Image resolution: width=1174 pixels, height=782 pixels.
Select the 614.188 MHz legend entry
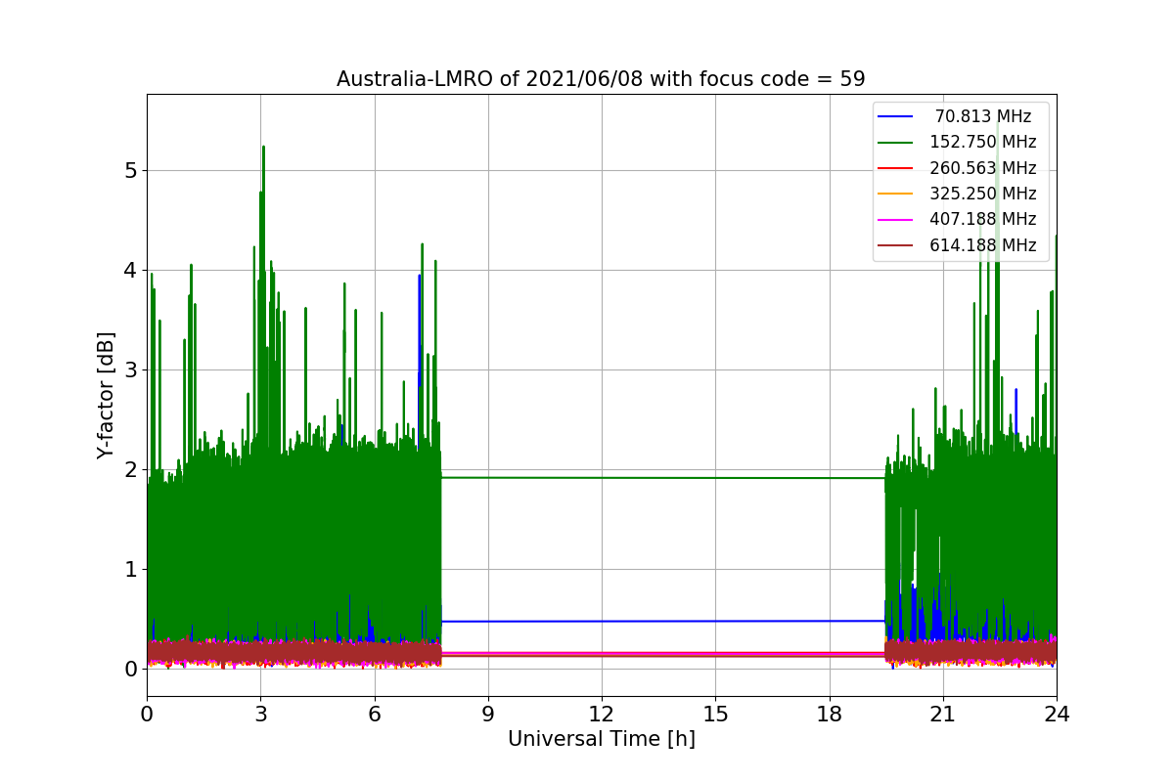[x=958, y=245]
